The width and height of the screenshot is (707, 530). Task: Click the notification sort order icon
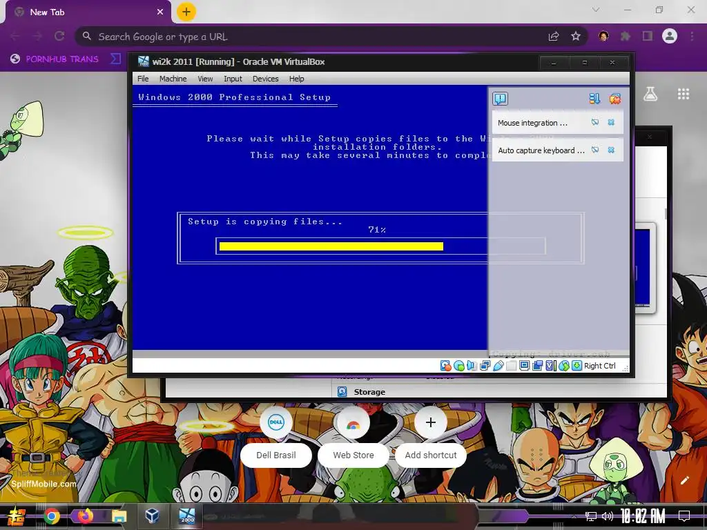click(x=594, y=99)
